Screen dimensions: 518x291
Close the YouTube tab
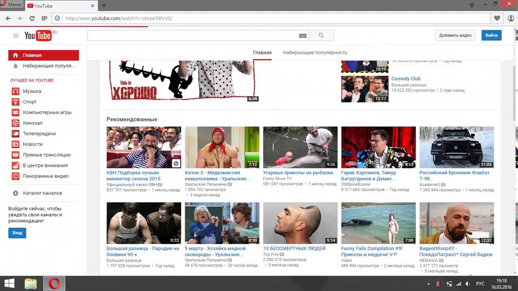(x=92, y=6)
